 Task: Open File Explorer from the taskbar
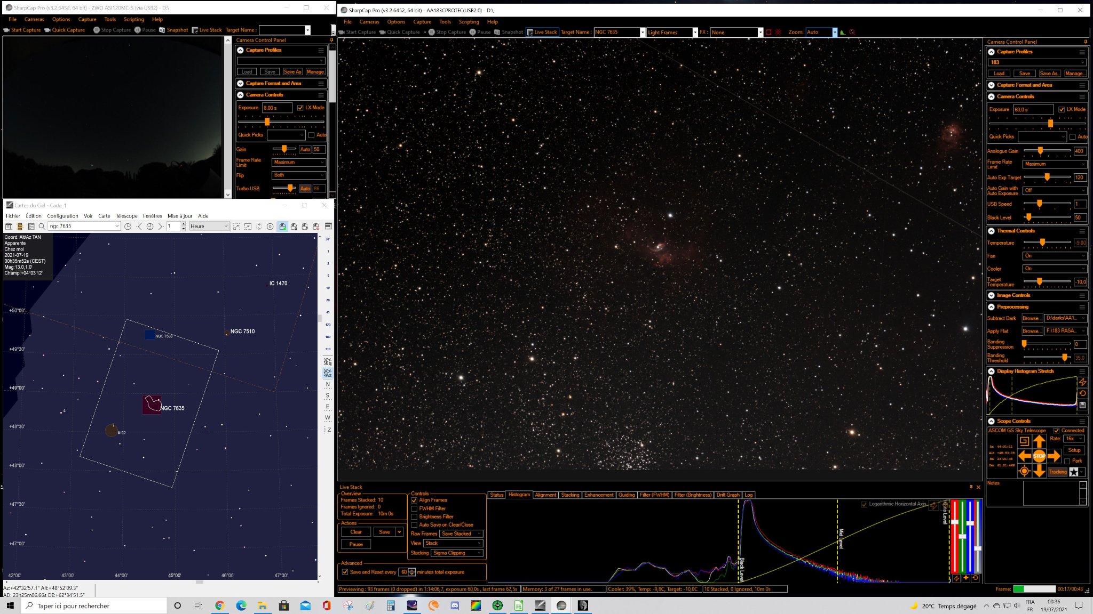tap(263, 605)
